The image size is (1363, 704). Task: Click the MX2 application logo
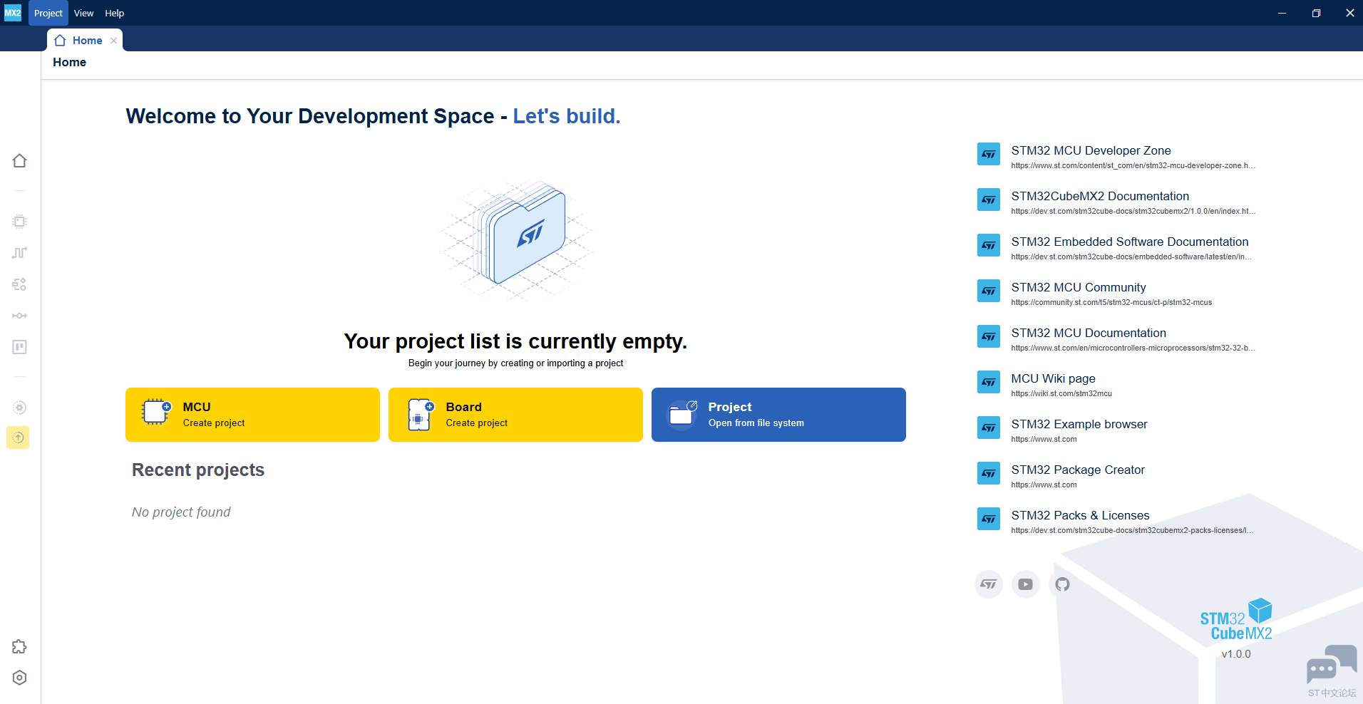click(x=13, y=13)
